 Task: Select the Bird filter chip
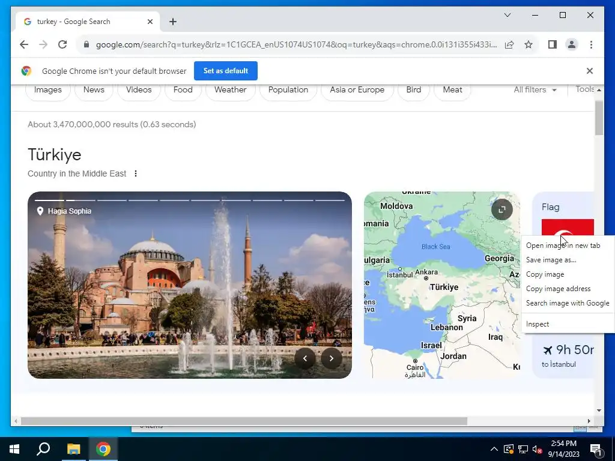pyautogui.click(x=413, y=90)
